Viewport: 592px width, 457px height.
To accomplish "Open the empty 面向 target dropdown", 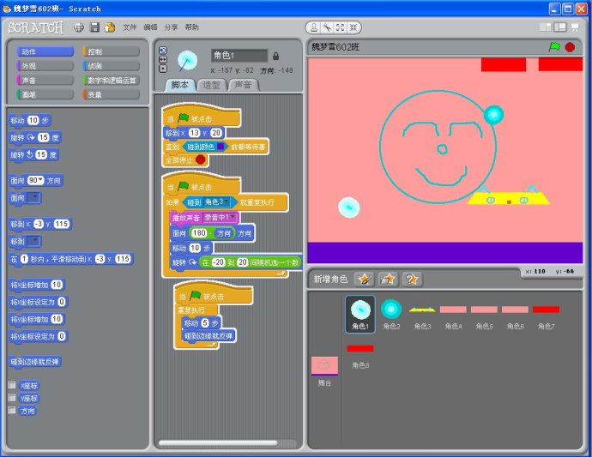I will [33, 198].
